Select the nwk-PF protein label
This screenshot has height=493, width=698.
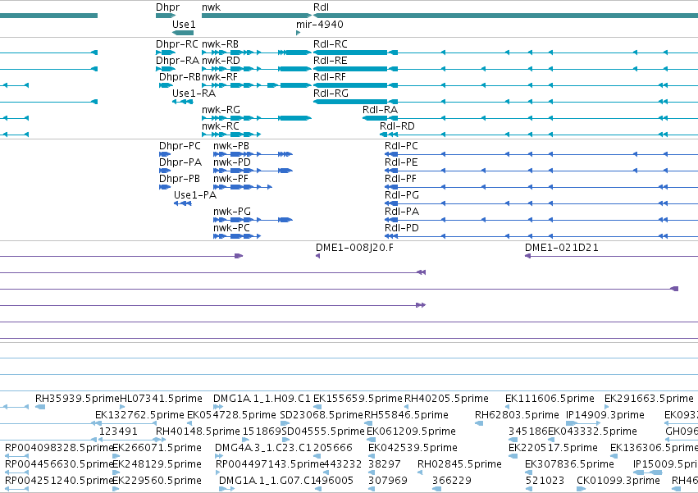pos(230,179)
